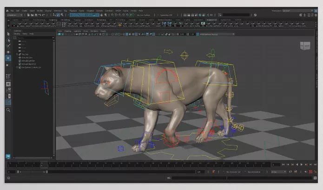Select by hierarchy mode icon

click(54, 15)
